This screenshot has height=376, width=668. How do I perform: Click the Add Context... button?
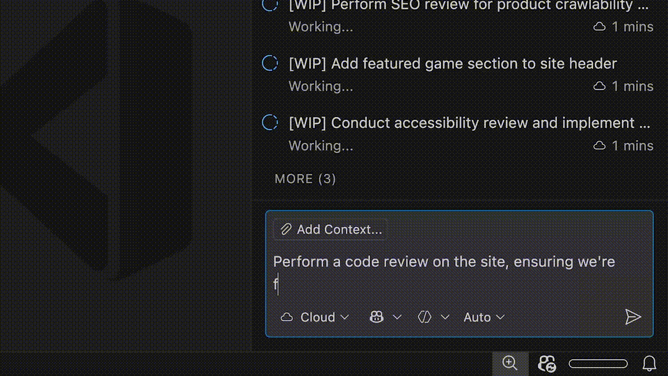point(331,230)
